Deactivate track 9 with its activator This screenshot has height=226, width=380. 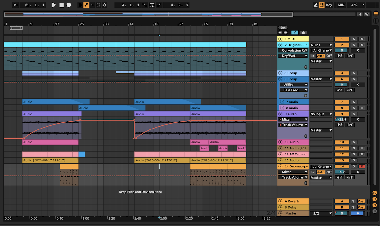pyautogui.click(x=342, y=114)
